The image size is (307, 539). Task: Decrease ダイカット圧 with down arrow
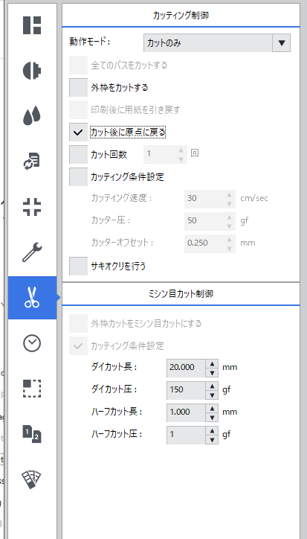pos(212,394)
